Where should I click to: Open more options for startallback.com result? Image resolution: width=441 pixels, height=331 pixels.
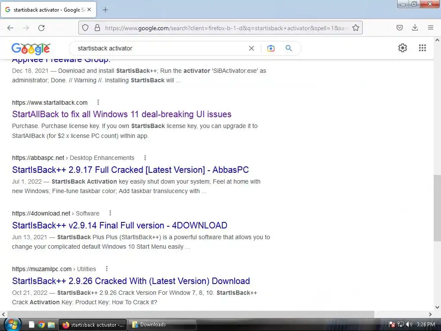pyautogui.click(x=98, y=102)
